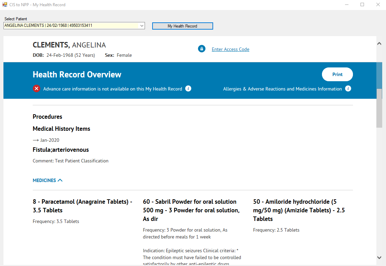Maximize the My Health Record window
This screenshot has height=266, width=386.
coord(362,5)
